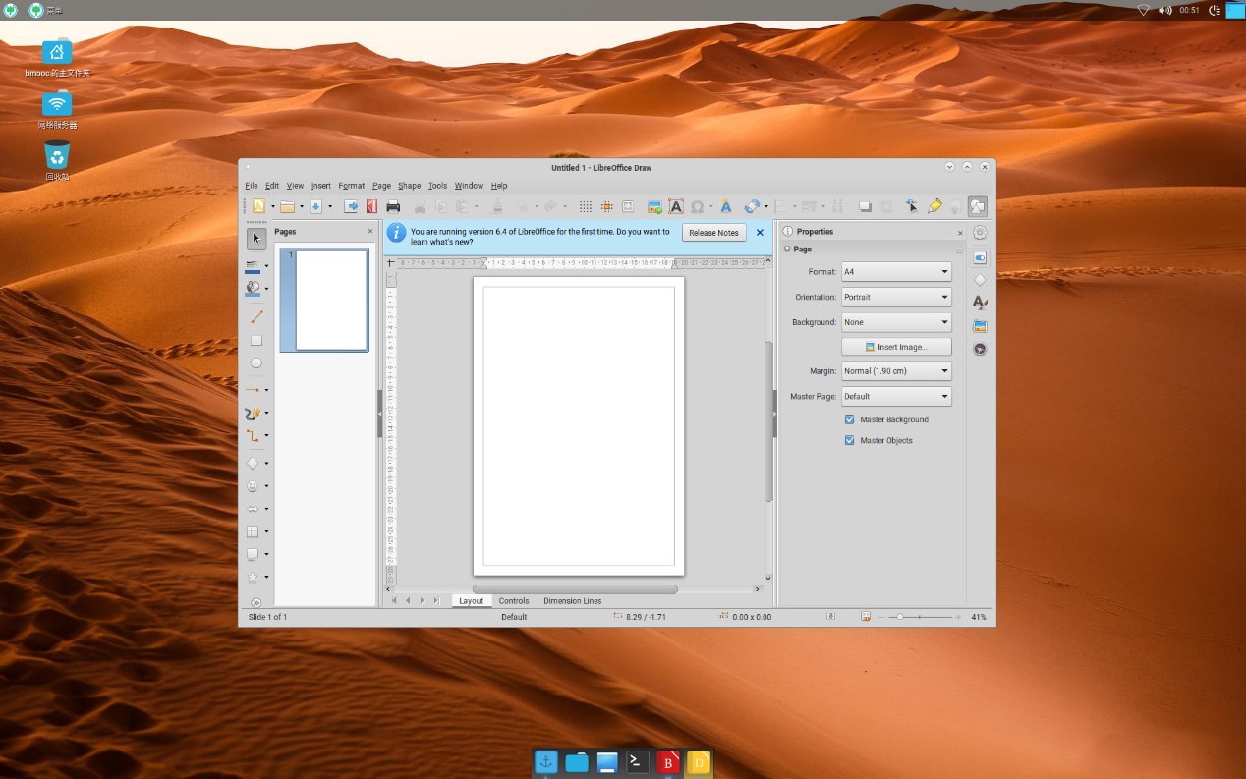
Task: Select the Ellipse drawing tool
Action: 255,363
